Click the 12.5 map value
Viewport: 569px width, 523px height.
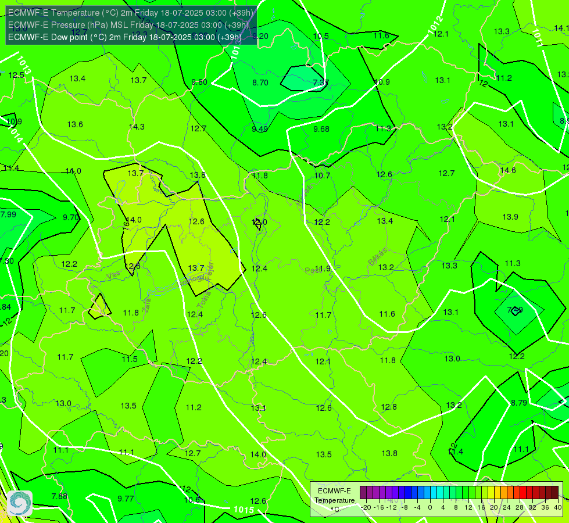16,75
